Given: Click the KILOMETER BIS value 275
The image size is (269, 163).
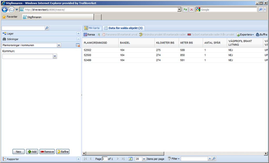Looking at the screenshot, I should click(x=158, y=50).
